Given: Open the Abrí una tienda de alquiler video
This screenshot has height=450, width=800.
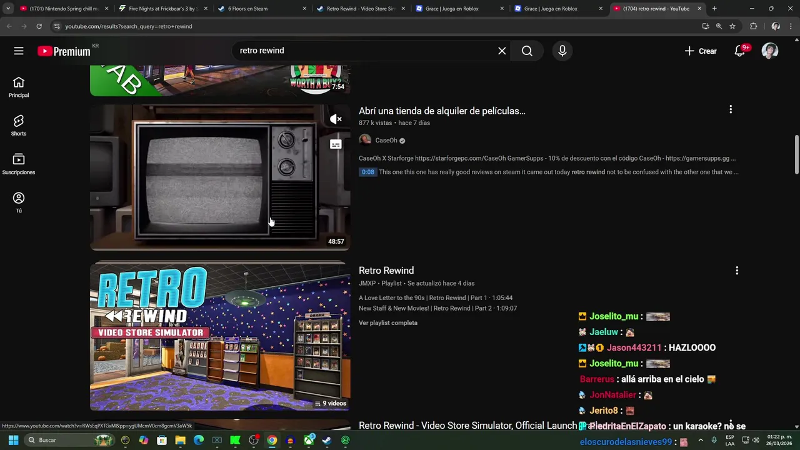Looking at the screenshot, I should pyautogui.click(x=442, y=111).
